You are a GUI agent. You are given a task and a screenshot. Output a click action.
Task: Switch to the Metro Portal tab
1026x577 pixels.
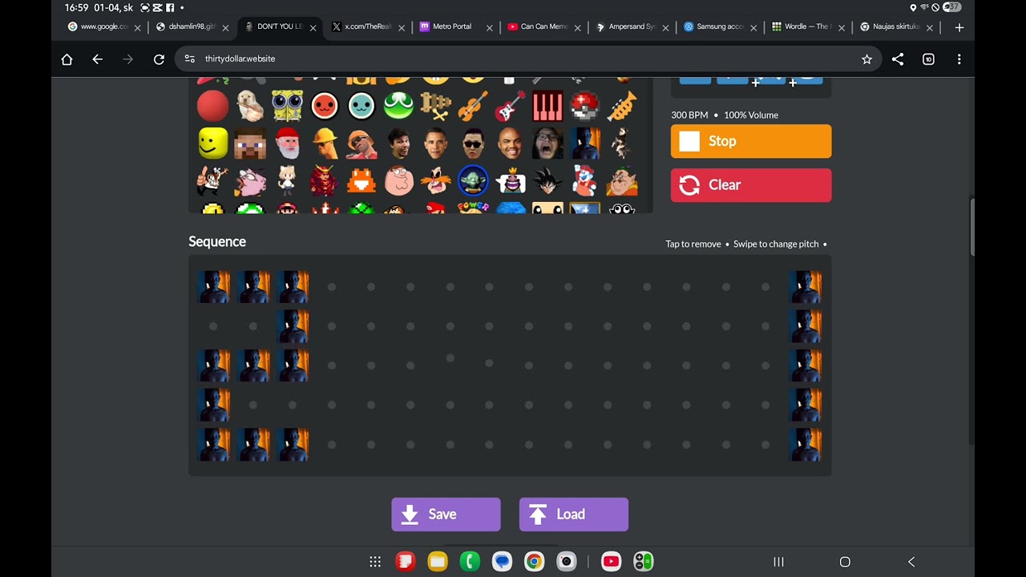coord(451,26)
